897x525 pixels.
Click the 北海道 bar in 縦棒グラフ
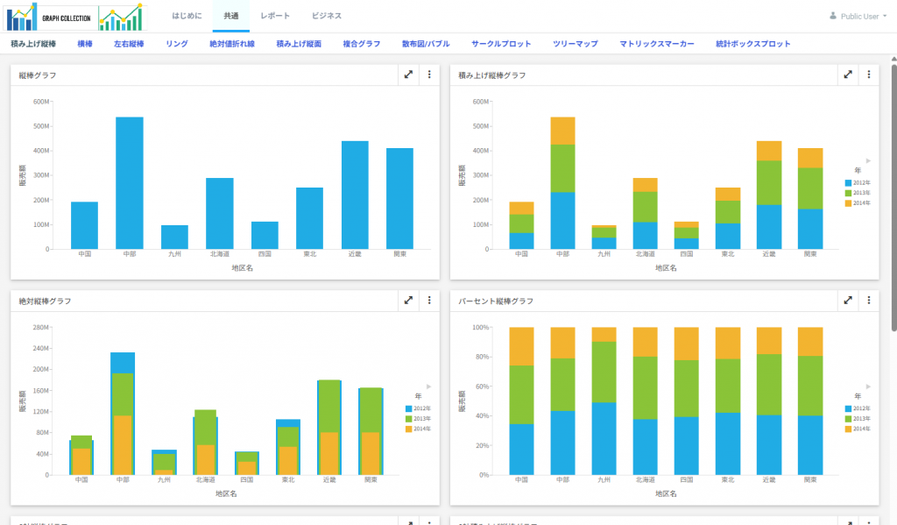(x=220, y=214)
